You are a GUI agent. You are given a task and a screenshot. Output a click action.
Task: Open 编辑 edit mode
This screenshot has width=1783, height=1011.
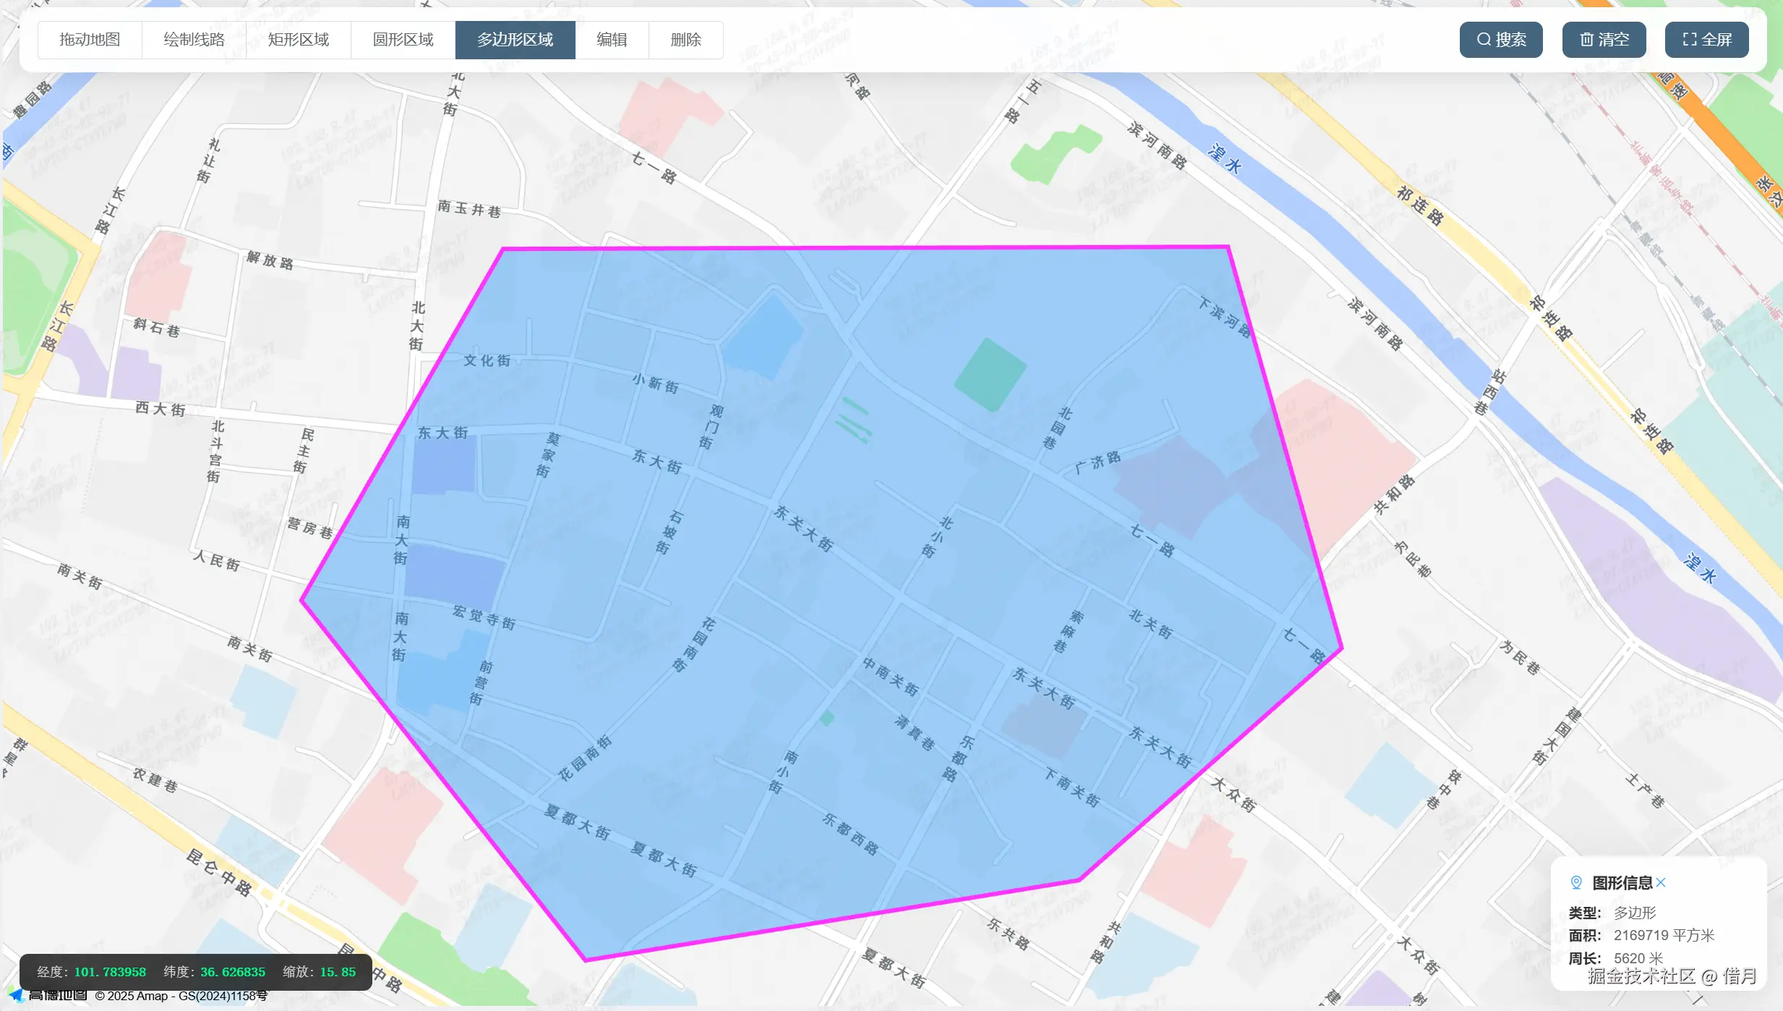coord(612,40)
